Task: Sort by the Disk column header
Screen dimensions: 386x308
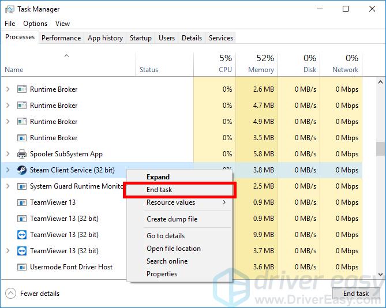Action: point(299,64)
